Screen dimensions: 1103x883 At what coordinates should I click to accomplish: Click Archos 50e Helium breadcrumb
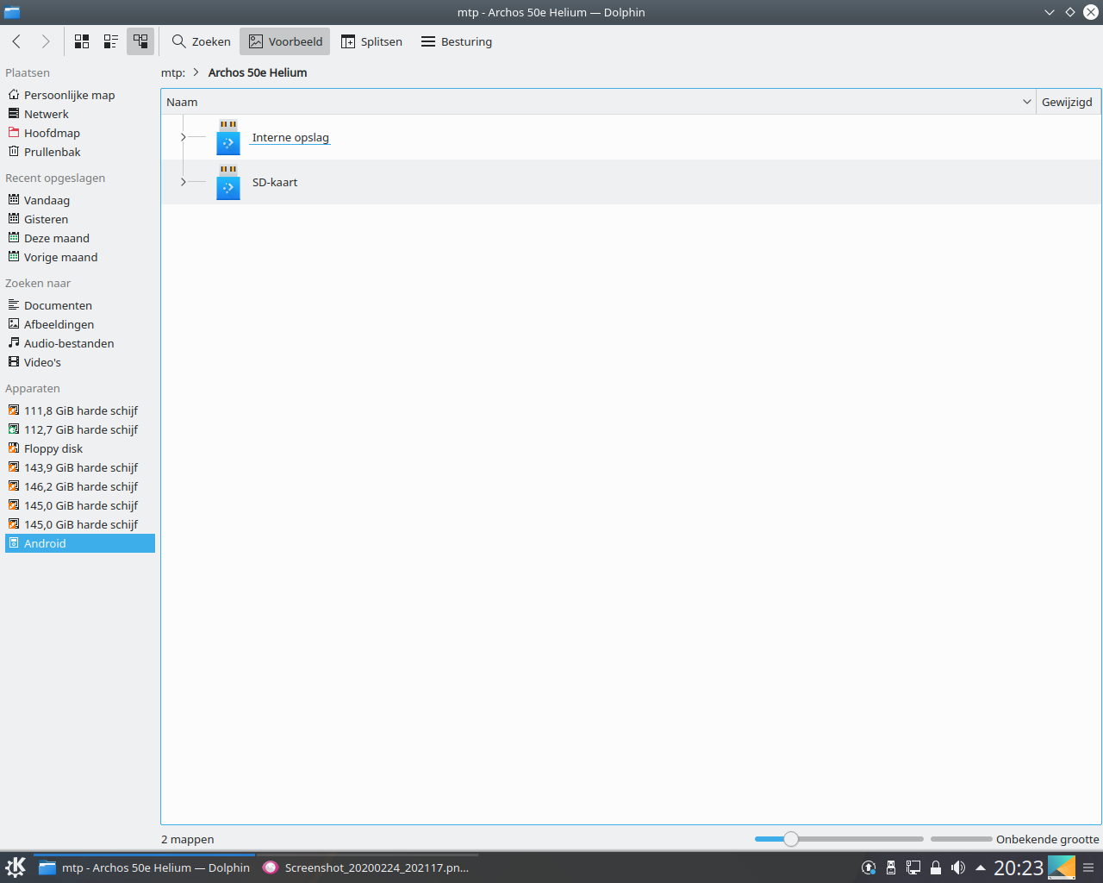pyautogui.click(x=258, y=72)
